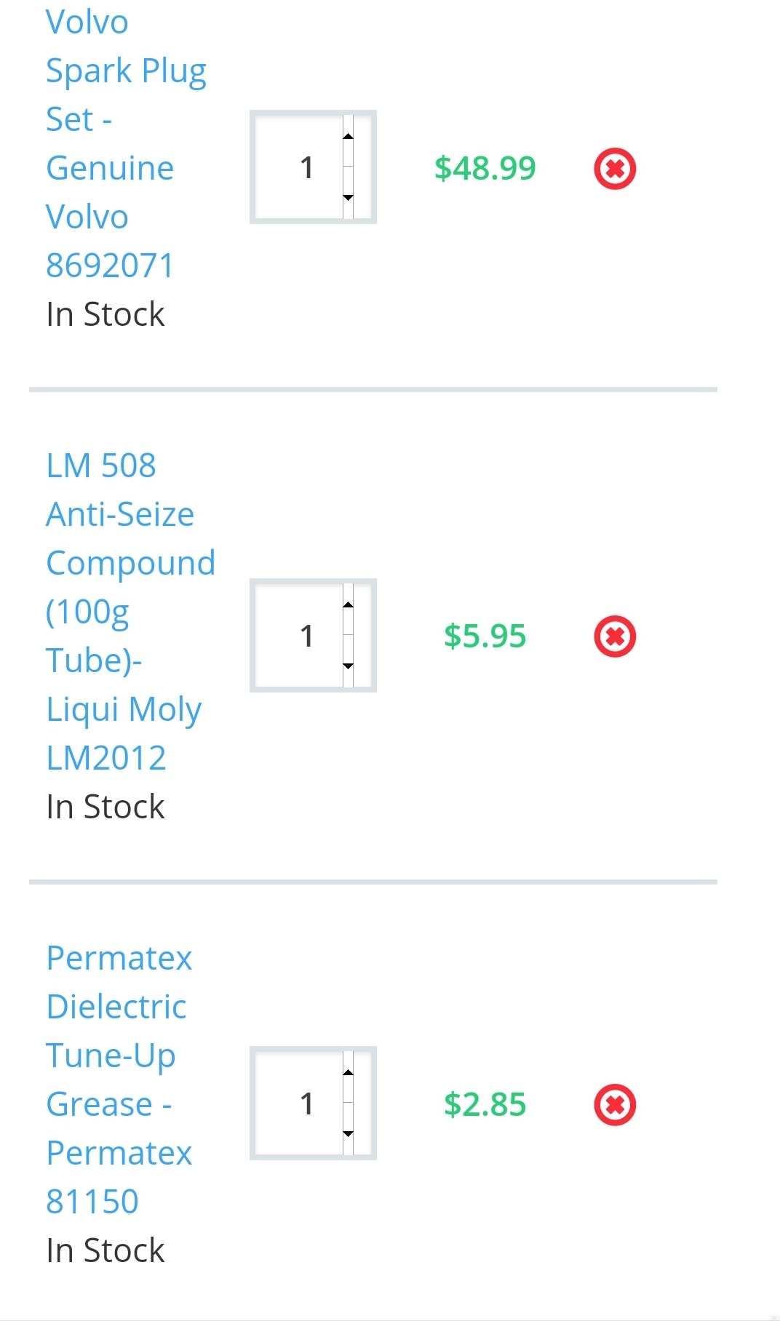Increase quantity of LM 508 Anti-Seize Compound
This screenshot has height=1321, width=780.
point(348,605)
